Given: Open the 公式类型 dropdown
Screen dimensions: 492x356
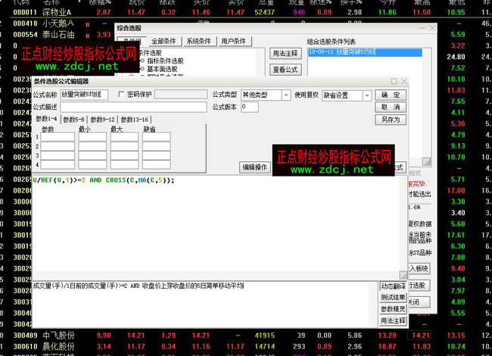Looking at the screenshot, I should [x=285, y=95].
